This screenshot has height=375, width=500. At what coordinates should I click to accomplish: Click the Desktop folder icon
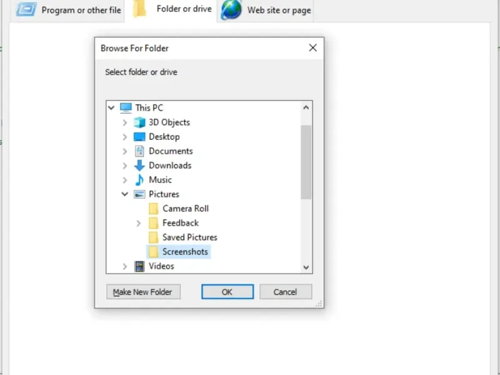139,137
